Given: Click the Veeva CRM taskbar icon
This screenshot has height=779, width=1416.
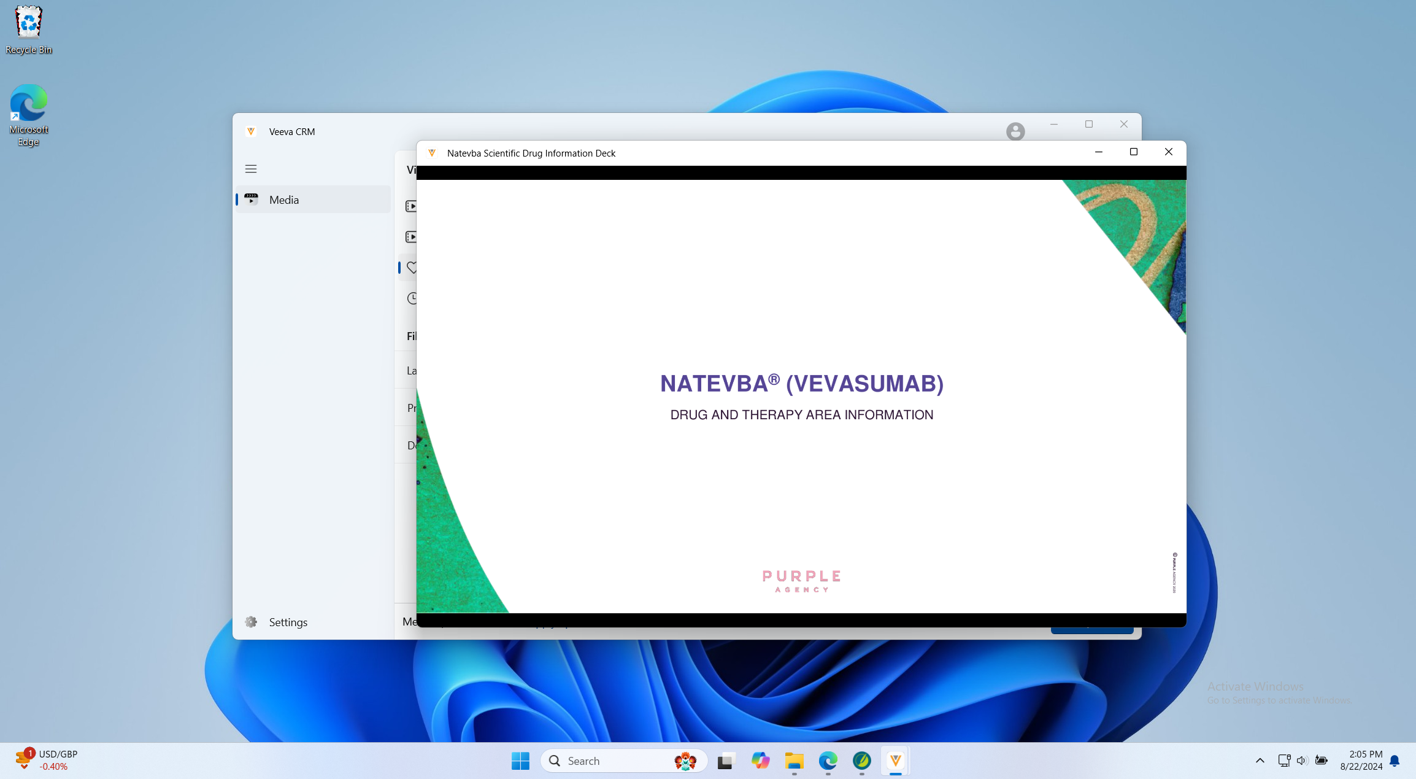Looking at the screenshot, I should click(895, 761).
